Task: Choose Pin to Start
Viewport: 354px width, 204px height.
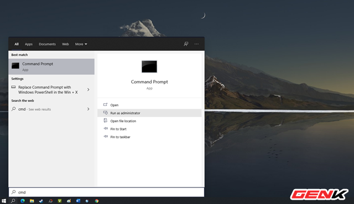Action: click(149, 129)
